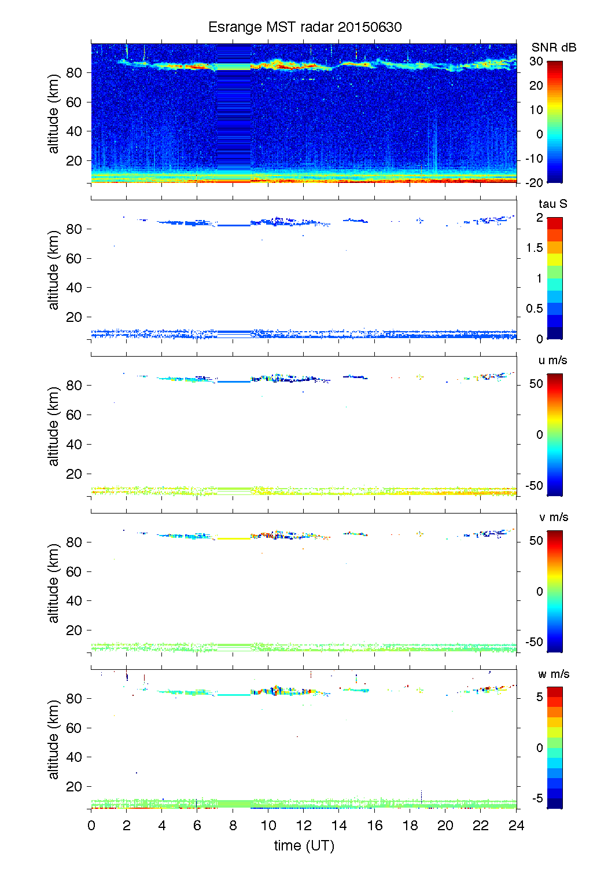Image resolution: width=608 pixels, height=869 pixels.
Task: Click the SNR dB color bar
Action: pos(554,122)
